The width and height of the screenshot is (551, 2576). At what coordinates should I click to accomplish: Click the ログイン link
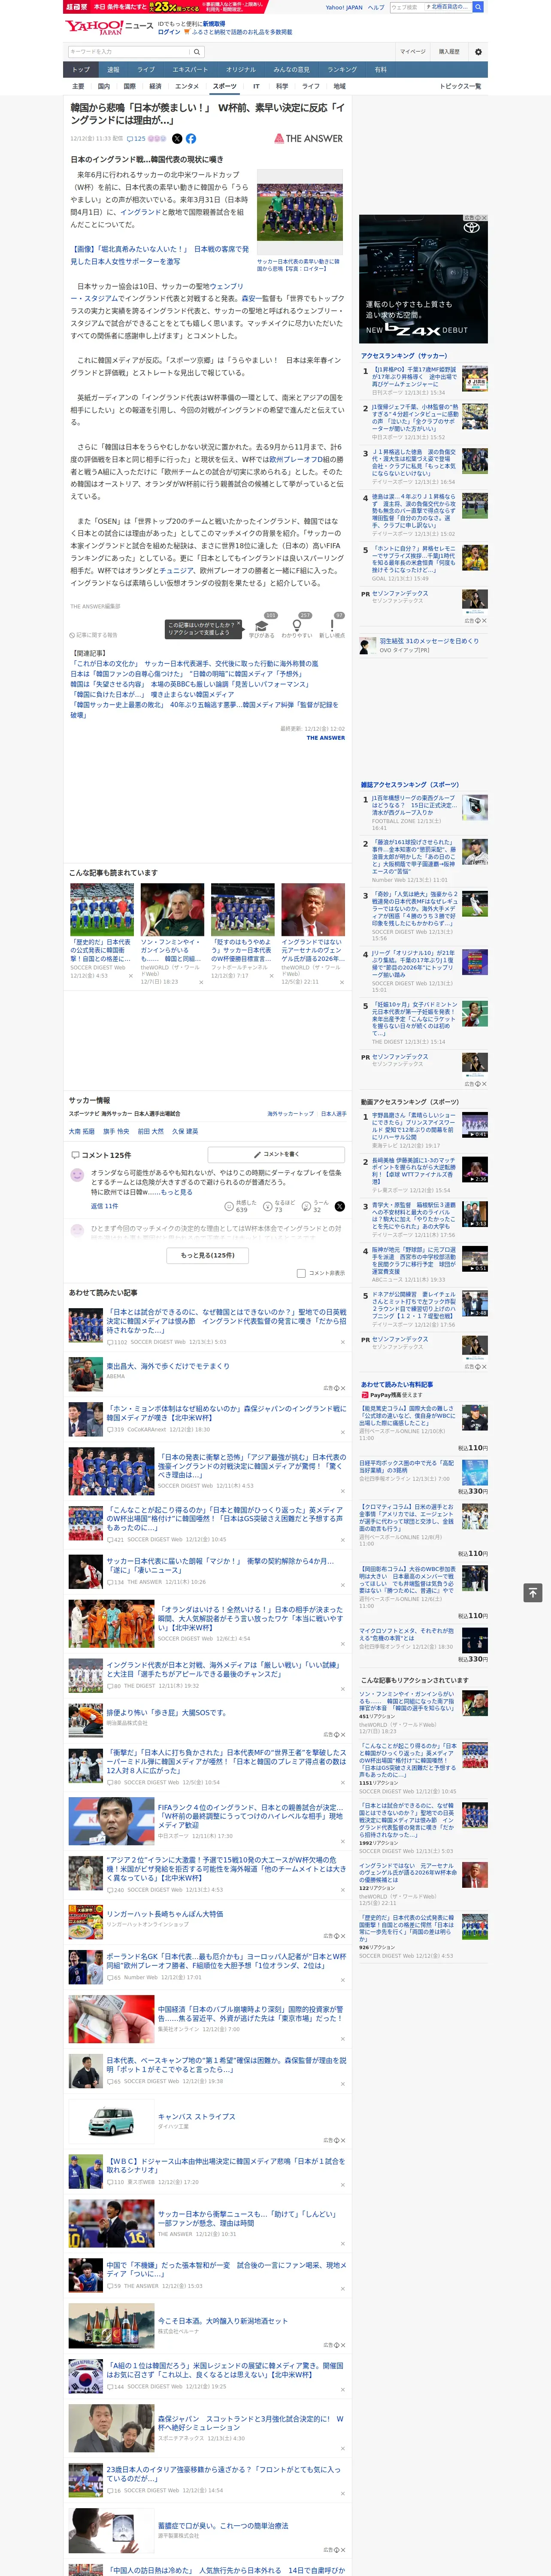169,32
